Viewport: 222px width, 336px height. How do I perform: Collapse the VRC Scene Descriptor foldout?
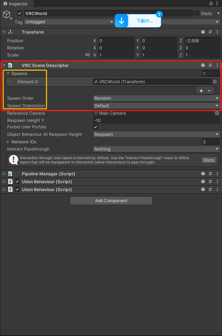[x=4, y=65]
